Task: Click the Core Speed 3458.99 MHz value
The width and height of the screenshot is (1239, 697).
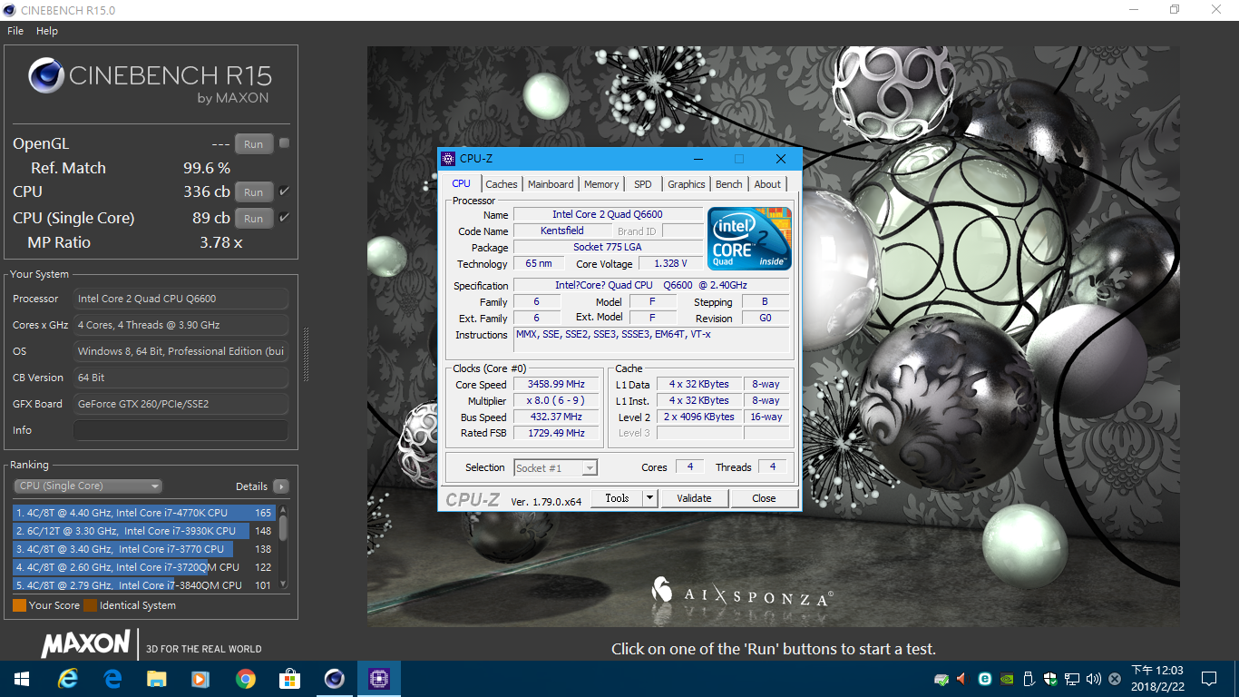Action: tap(556, 385)
